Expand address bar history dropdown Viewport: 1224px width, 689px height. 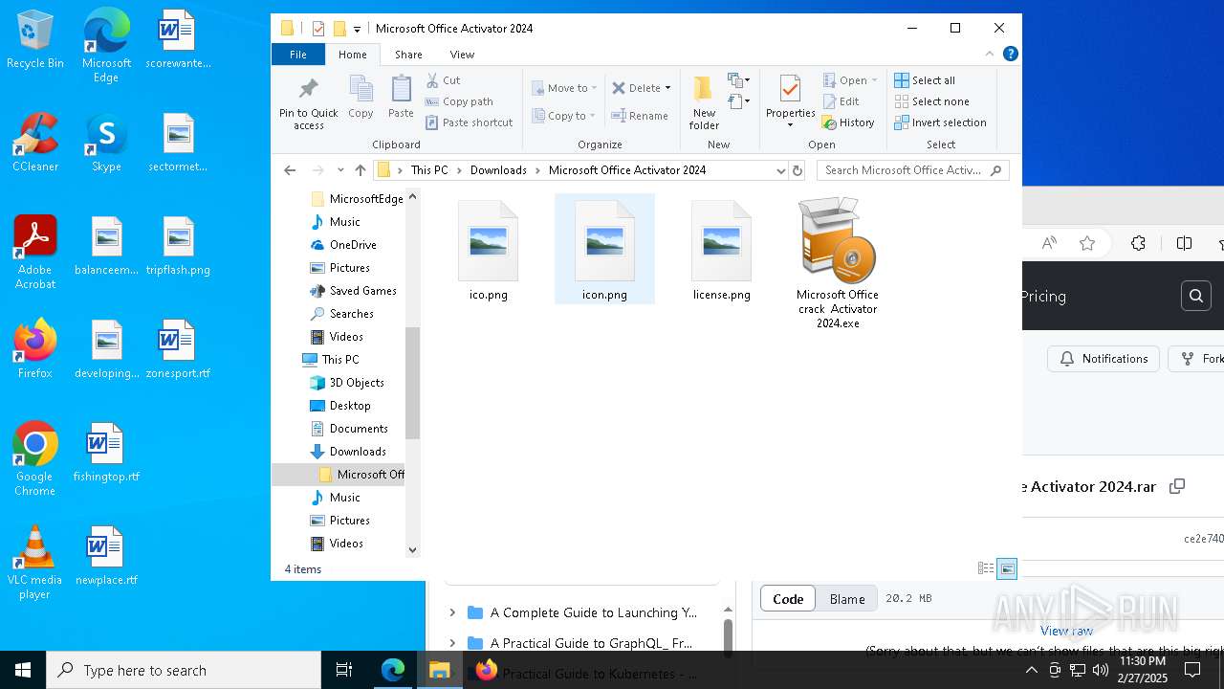coord(780,170)
